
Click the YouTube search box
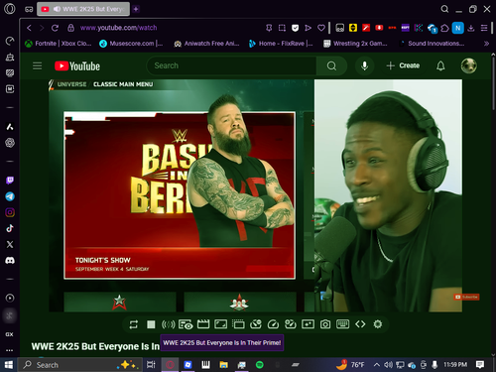pyautogui.click(x=231, y=65)
